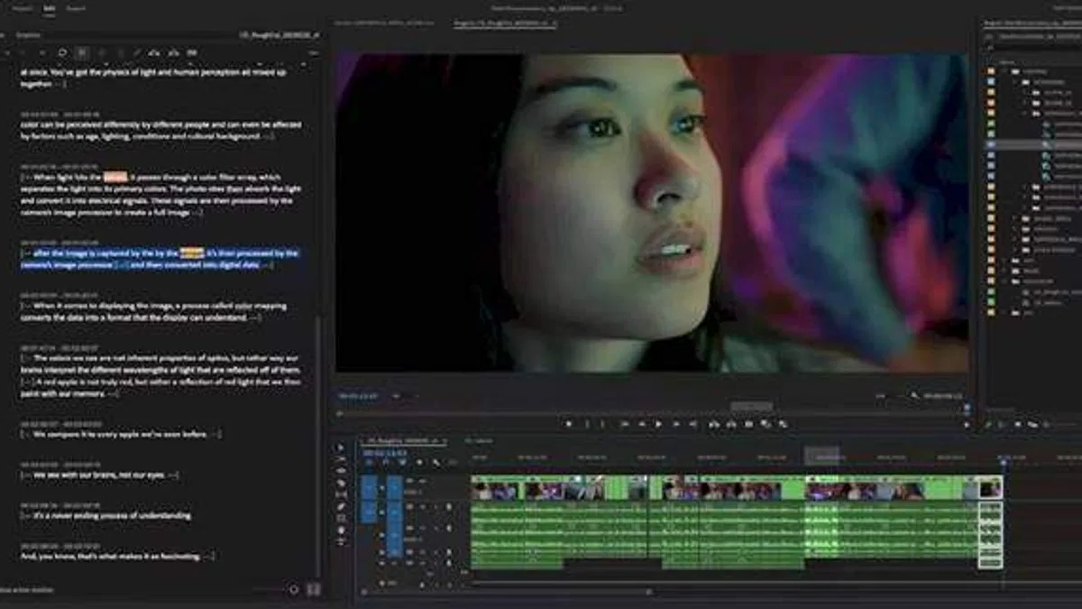Click Add Marker icon in timeline header
Screen dimensions: 1082x609
[x=420, y=462]
